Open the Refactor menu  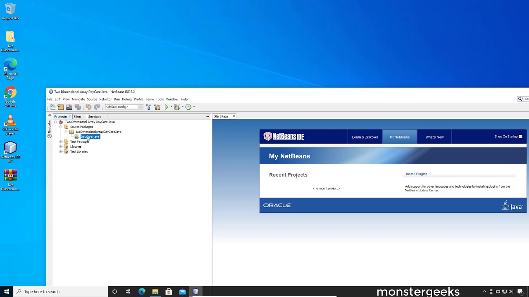coord(105,99)
